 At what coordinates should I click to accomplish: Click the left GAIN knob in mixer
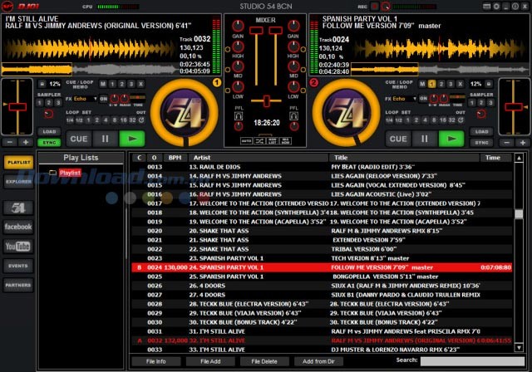(238, 26)
